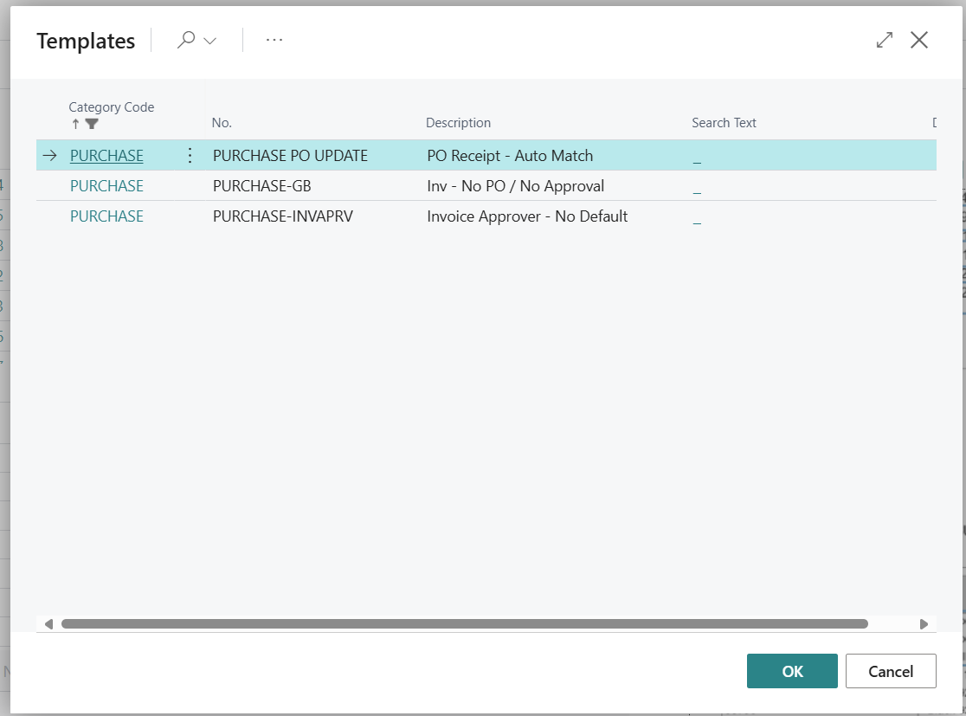966x716 pixels.
Task: Click the search magnifier icon
Action: 186,41
